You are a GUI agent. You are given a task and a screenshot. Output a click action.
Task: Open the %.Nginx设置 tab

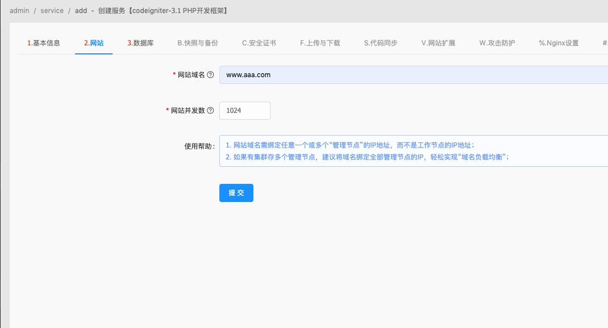[x=559, y=43]
